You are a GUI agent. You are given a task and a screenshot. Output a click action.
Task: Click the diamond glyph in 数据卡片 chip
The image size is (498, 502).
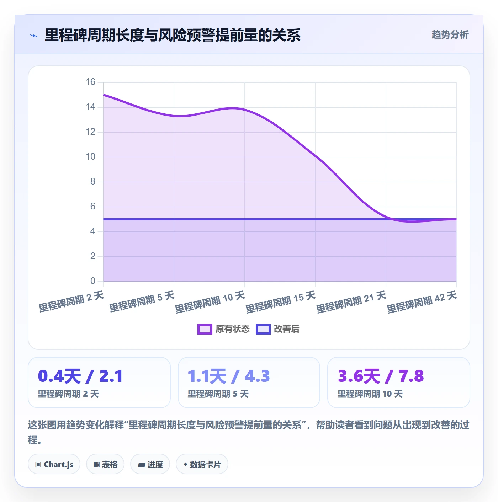pos(185,464)
